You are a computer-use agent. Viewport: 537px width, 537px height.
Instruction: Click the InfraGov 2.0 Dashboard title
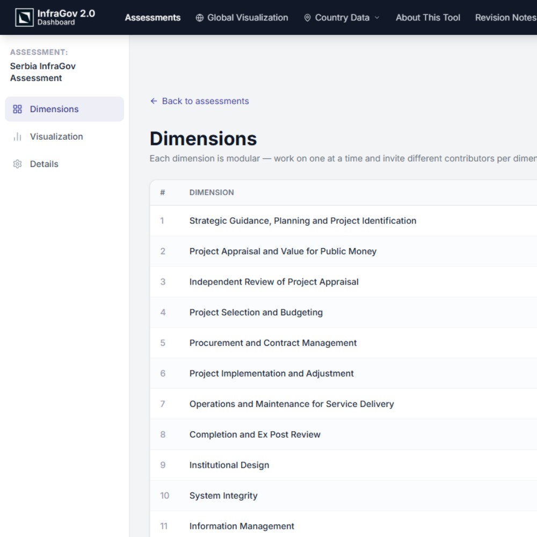pyautogui.click(x=66, y=17)
